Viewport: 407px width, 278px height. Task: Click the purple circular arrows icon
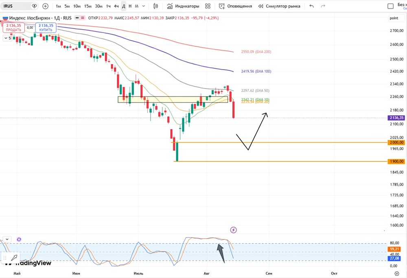click(x=19, y=239)
